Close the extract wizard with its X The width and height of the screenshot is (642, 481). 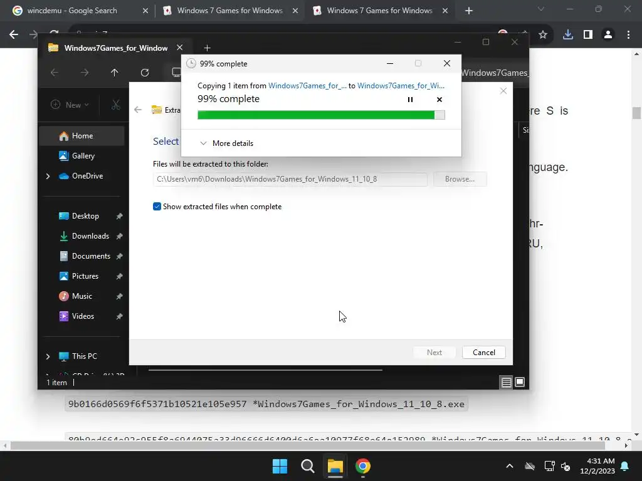(x=503, y=91)
